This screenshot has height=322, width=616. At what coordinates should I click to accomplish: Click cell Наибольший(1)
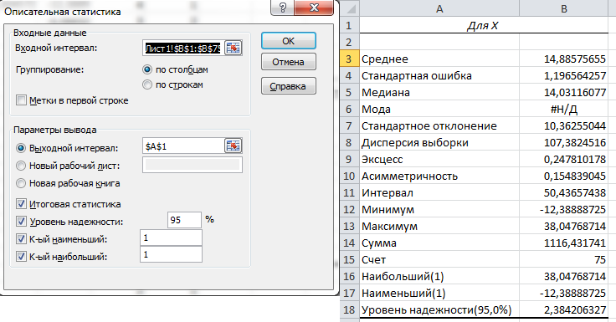pos(439,277)
